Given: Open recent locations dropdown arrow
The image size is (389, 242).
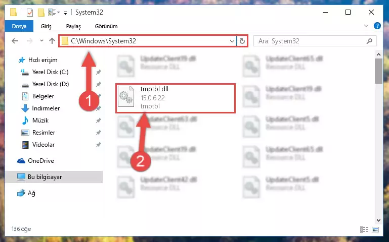Looking at the screenshot, I should coord(41,41).
